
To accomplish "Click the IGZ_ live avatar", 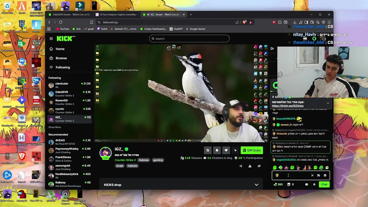I will pos(106,153).
